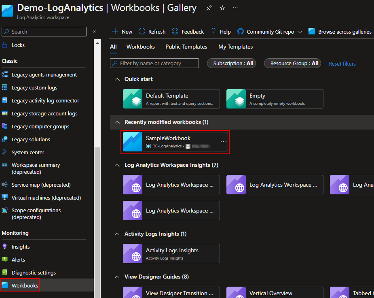Image resolution: width=374 pixels, height=298 pixels.
Task: Click the Reset filters link
Action: pos(342,64)
